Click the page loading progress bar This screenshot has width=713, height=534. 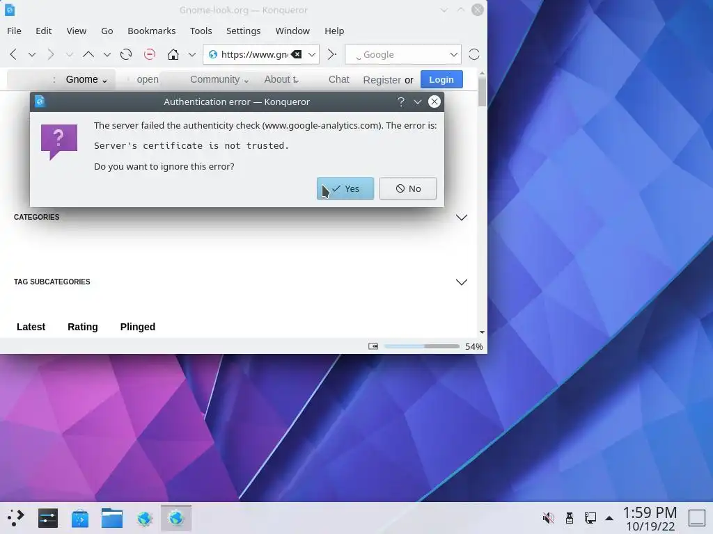(421, 346)
